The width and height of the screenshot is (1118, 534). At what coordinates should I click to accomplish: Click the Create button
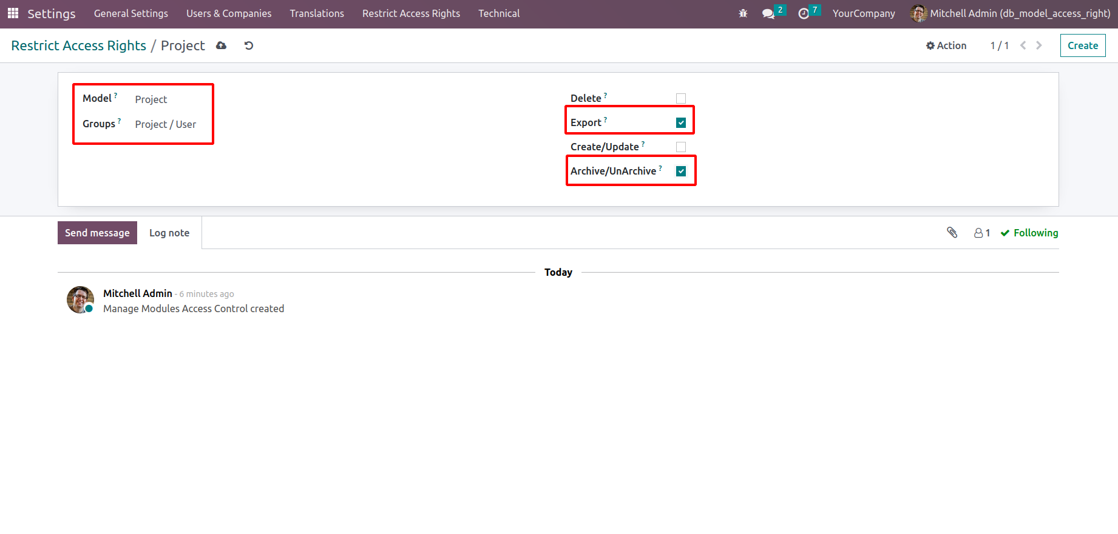1082,45
